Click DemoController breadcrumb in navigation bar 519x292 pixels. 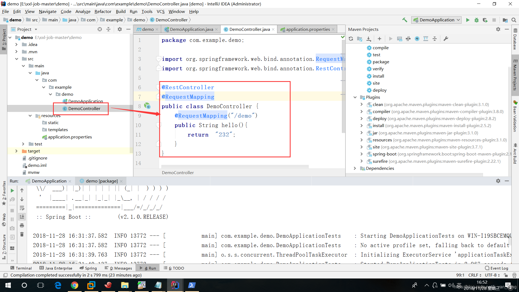pyautogui.click(x=169, y=20)
